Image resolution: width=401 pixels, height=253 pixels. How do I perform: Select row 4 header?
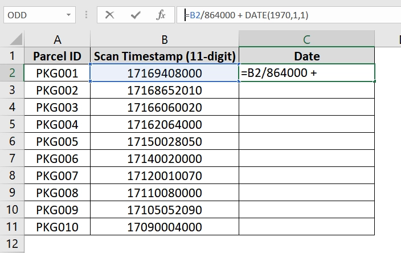12,107
